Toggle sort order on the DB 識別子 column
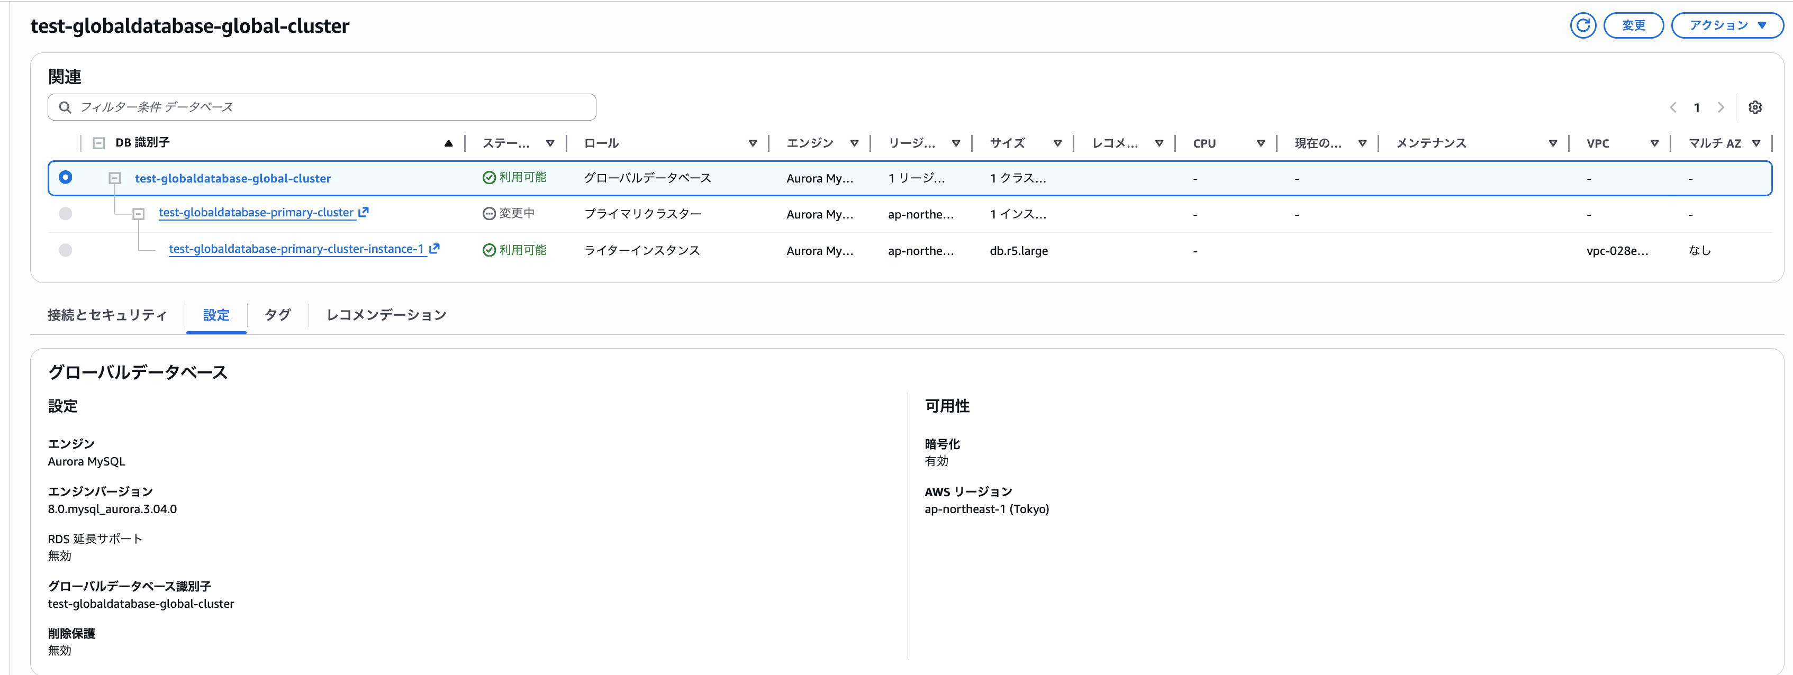 [x=449, y=143]
